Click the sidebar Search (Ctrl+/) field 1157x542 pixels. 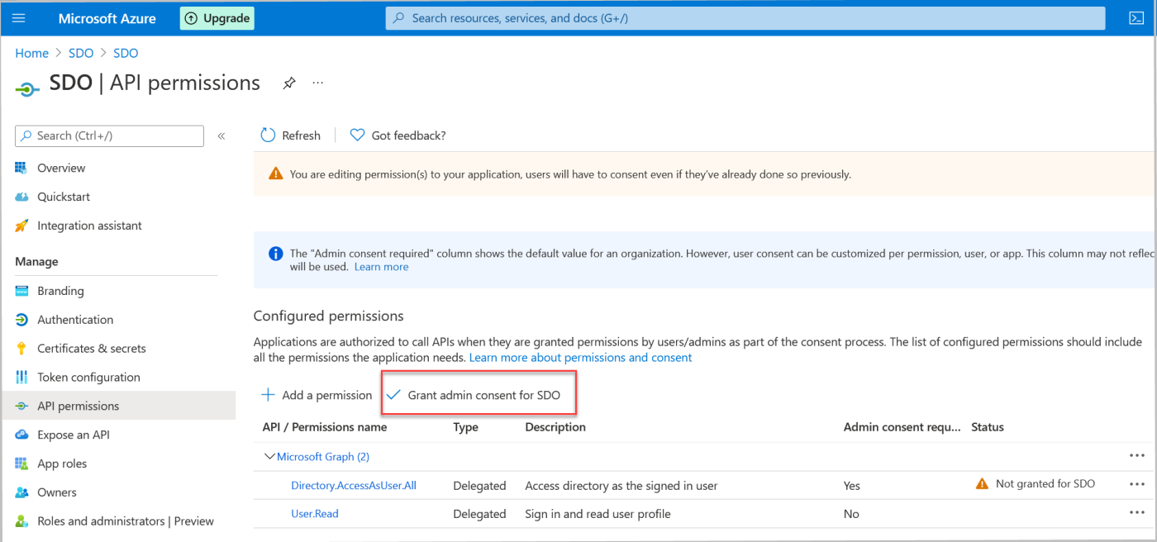109,135
